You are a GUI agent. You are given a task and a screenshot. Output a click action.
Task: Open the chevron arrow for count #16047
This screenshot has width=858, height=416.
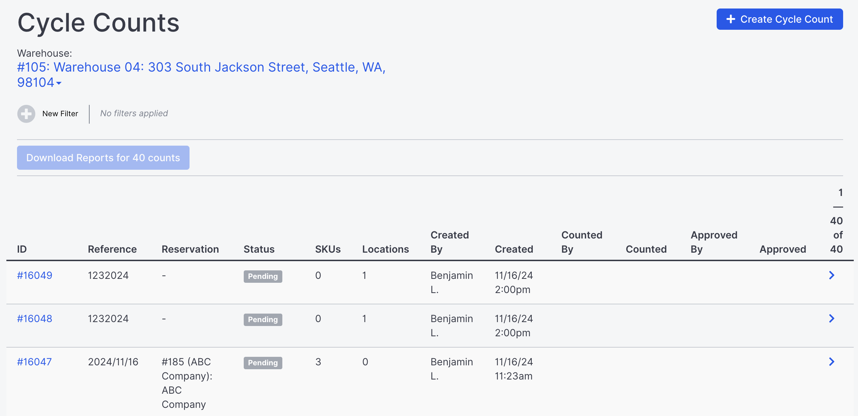832,362
